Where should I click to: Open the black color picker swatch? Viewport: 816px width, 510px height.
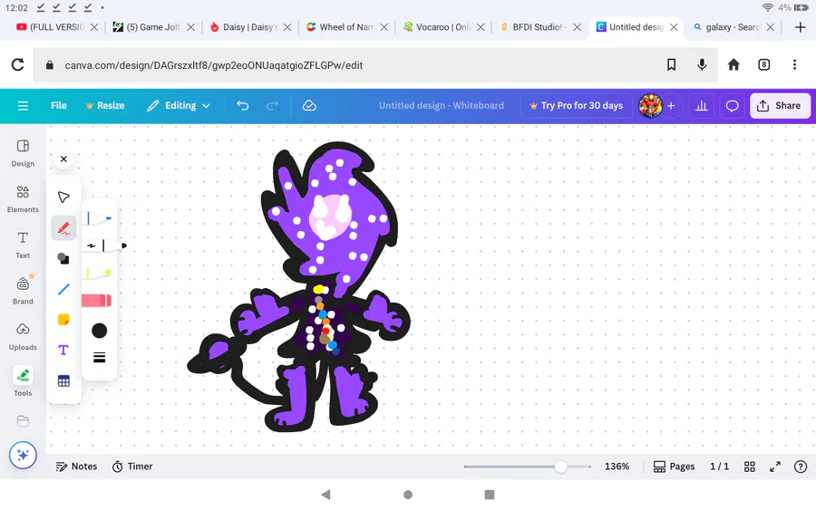pyautogui.click(x=99, y=330)
